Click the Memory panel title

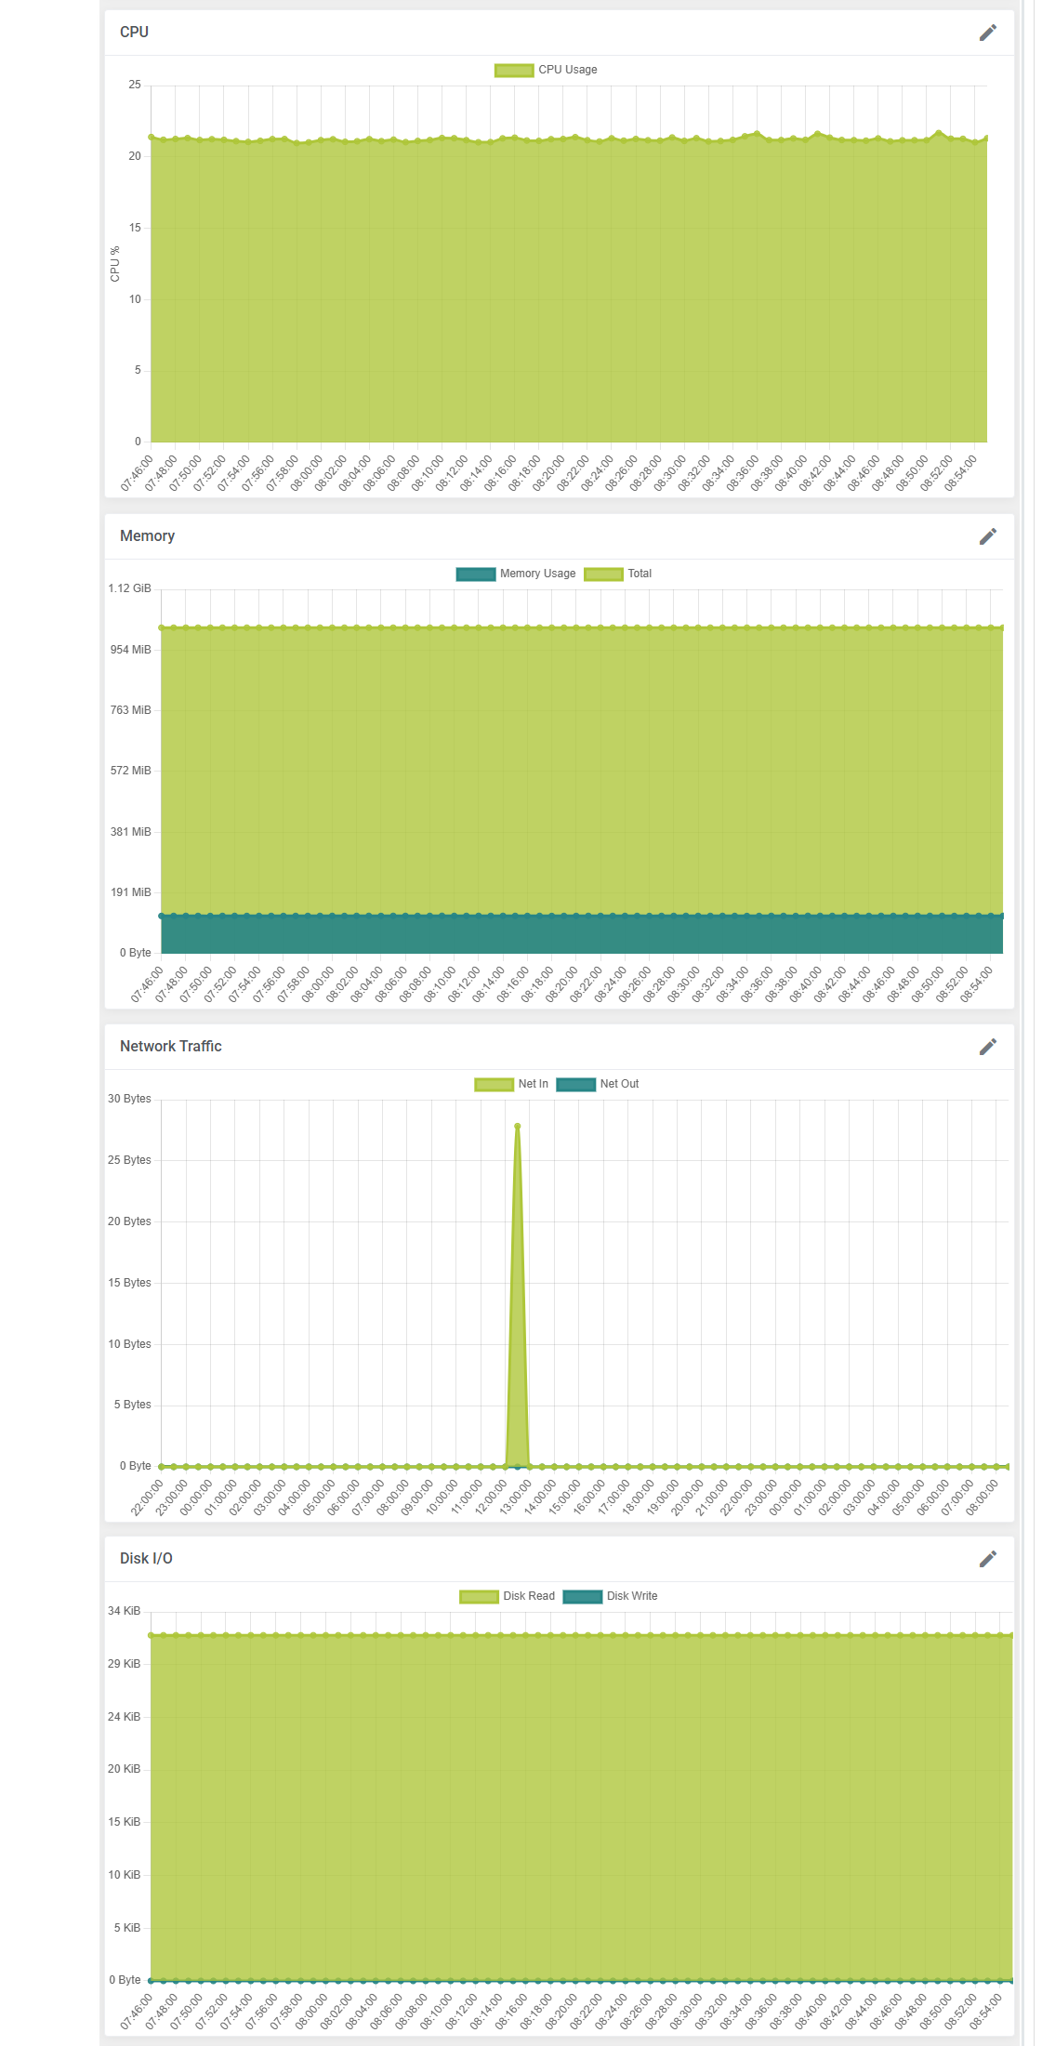(147, 535)
